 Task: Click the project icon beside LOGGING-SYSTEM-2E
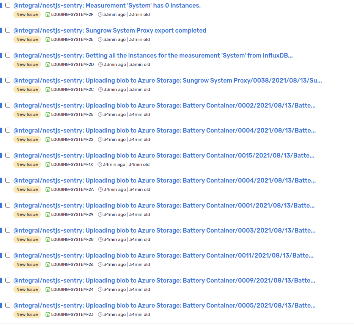pyautogui.click(x=48, y=39)
